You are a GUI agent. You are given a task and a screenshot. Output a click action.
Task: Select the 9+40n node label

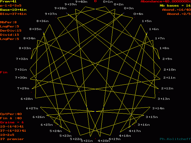(81, 2)
